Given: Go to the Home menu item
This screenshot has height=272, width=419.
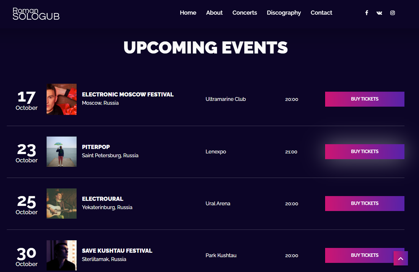Looking at the screenshot, I should click(x=188, y=13).
